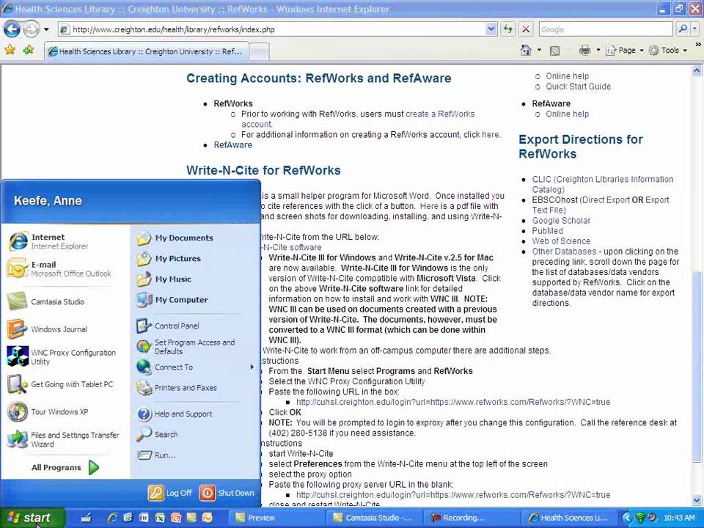The width and height of the screenshot is (704, 528).
Task: Click the Windows start button
Action: 32,518
